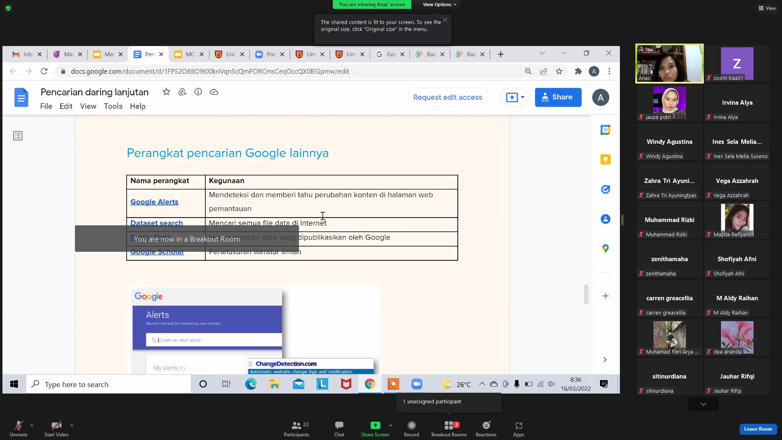Image resolution: width=782 pixels, height=440 pixels.
Task: Open a new browser tab
Action: [501, 54]
